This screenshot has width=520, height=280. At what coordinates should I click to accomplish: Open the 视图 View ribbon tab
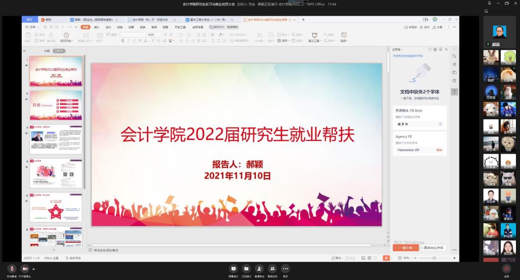pyautogui.click(x=165, y=27)
